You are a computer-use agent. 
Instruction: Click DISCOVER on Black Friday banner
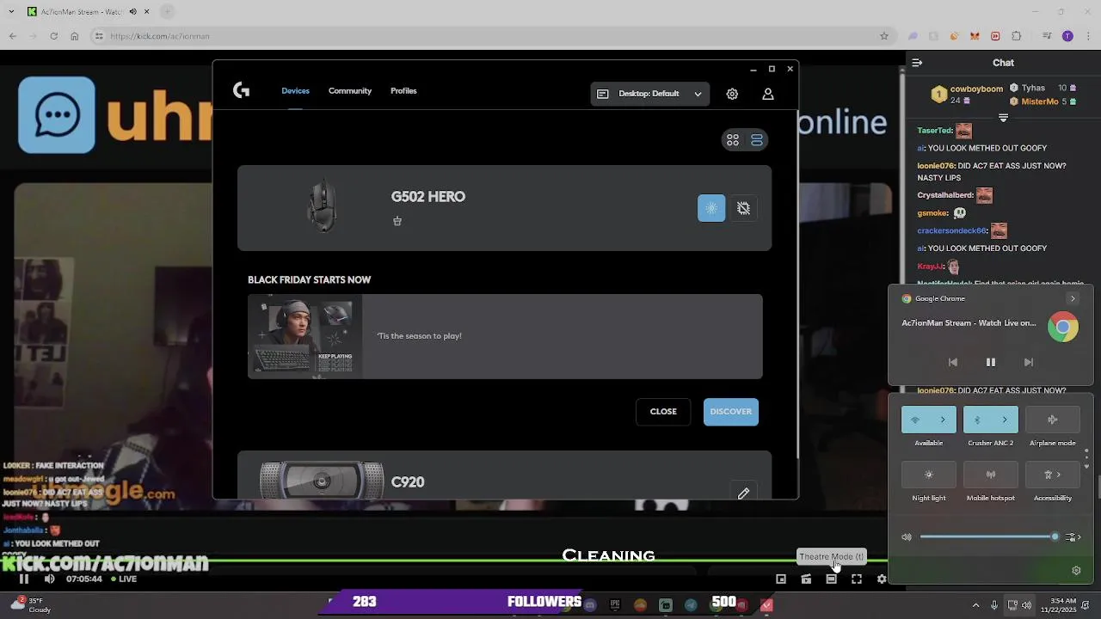tap(731, 412)
